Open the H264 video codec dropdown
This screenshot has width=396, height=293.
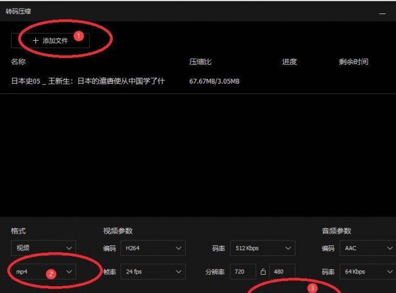pos(153,248)
